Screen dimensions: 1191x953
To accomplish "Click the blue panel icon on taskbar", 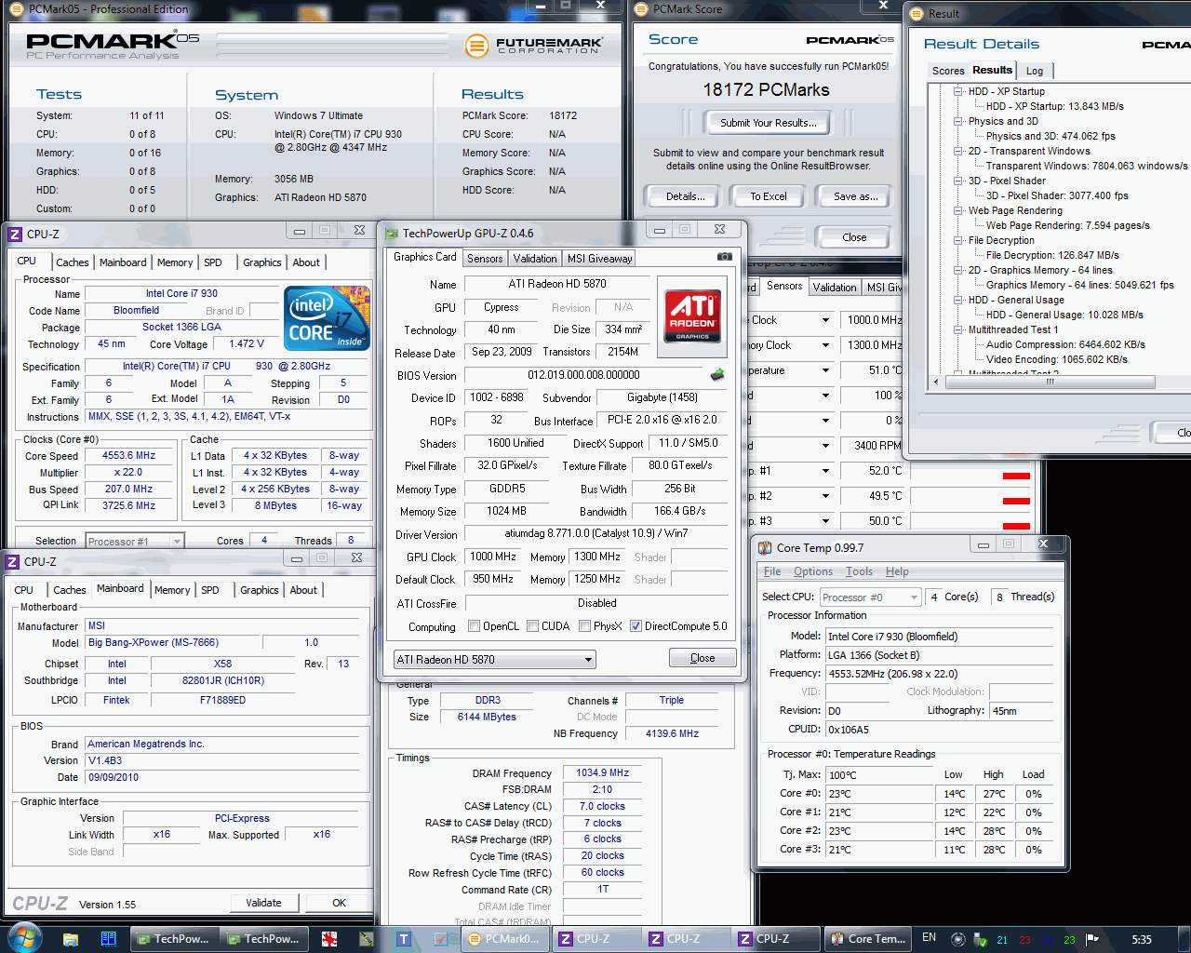I will coord(108,939).
